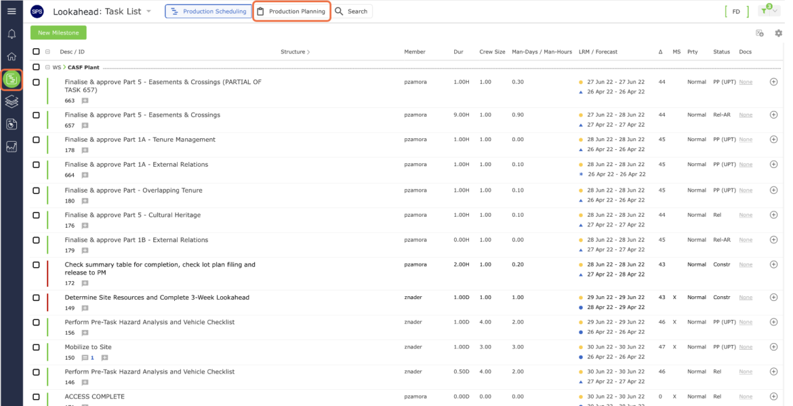The height and width of the screenshot is (406, 793).
Task: Add comment icon next to ID 172
Action: (85, 283)
